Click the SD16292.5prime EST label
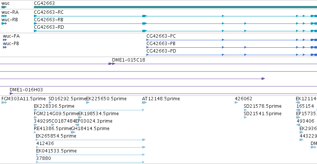317x164 pixels. point(67,99)
